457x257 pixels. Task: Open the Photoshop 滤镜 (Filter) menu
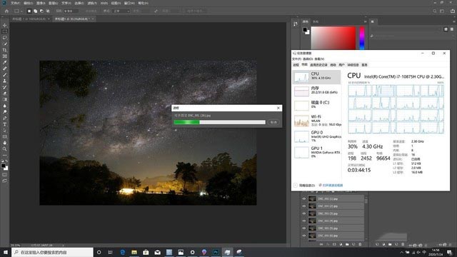(x=92, y=3)
